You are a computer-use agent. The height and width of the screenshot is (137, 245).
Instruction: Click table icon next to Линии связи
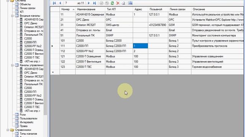point(17,8)
